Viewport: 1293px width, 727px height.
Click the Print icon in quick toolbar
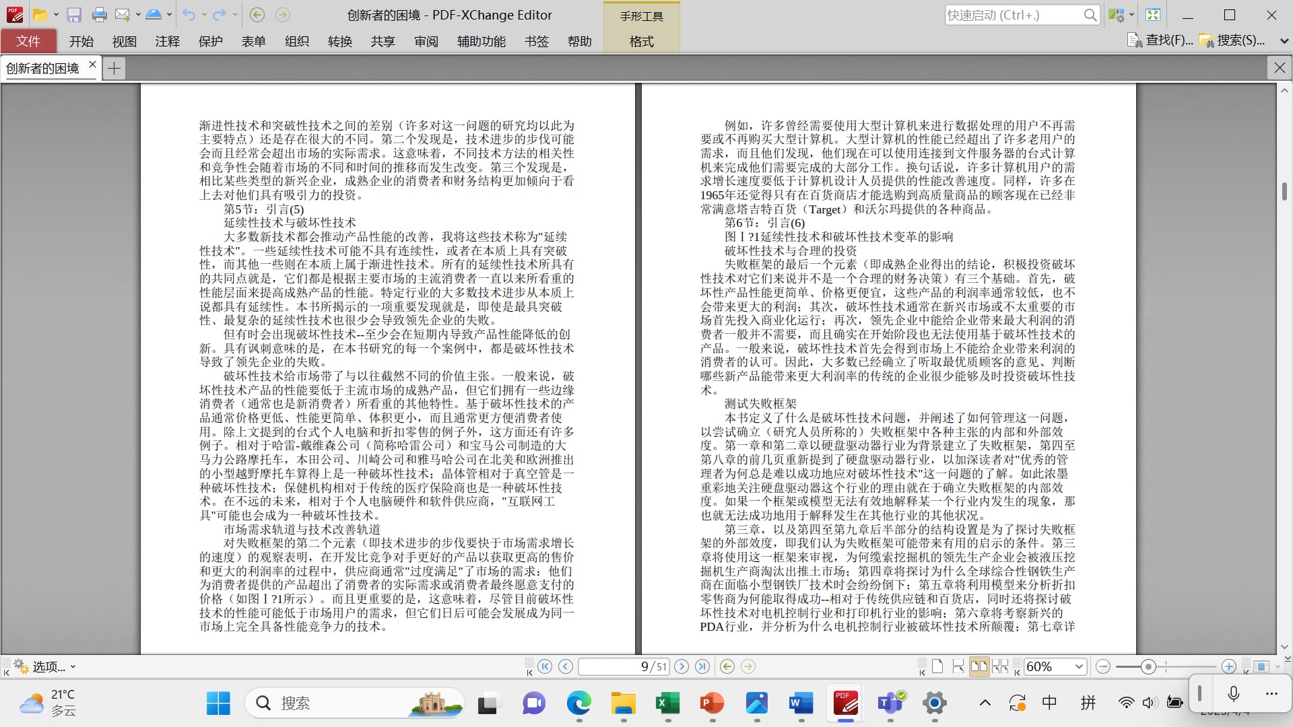click(99, 15)
